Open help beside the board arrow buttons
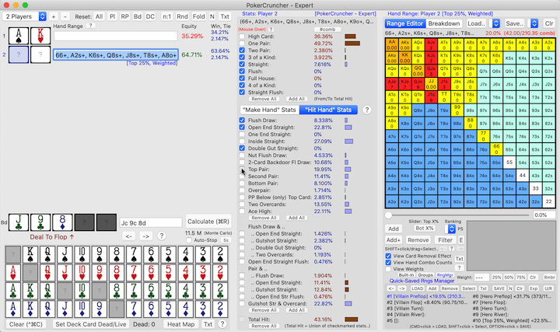The width and height of the screenshot is (560, 332). (x=162, y=236)
